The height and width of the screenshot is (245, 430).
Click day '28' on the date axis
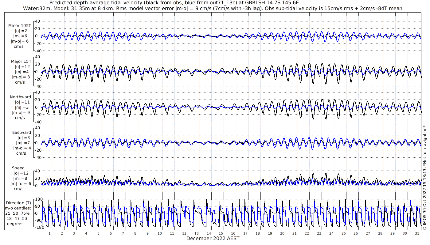380,233
